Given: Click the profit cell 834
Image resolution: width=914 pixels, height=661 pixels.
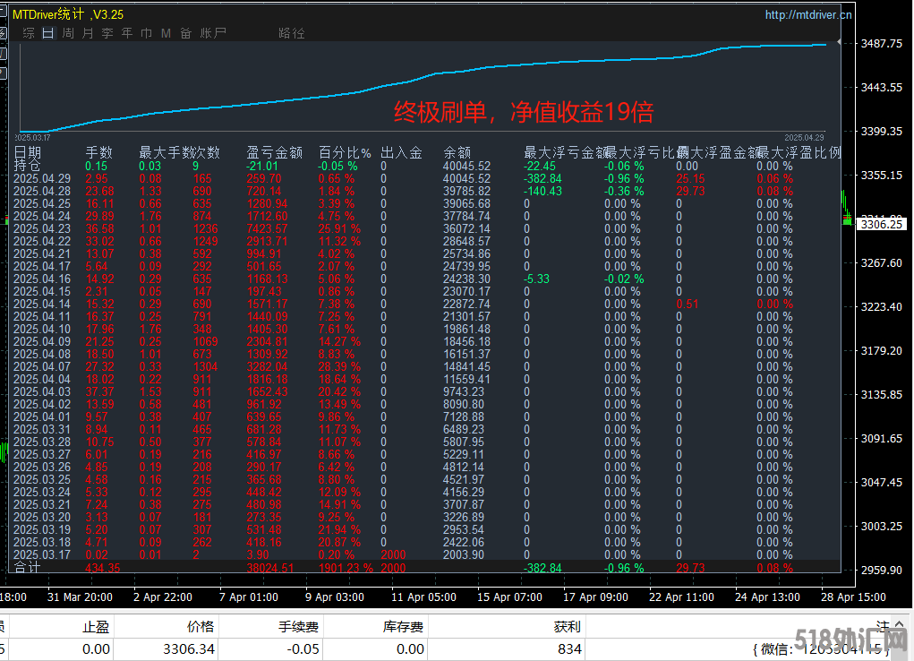Looking at the screenshot, I should click(569, 648).
